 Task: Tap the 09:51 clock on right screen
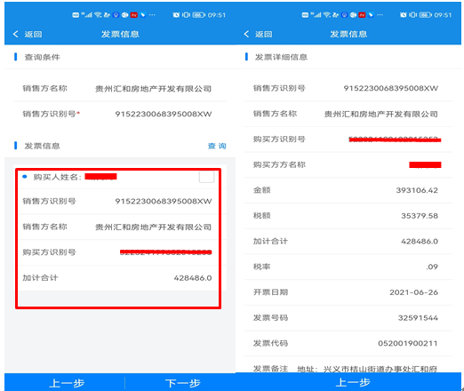[443, 15]
